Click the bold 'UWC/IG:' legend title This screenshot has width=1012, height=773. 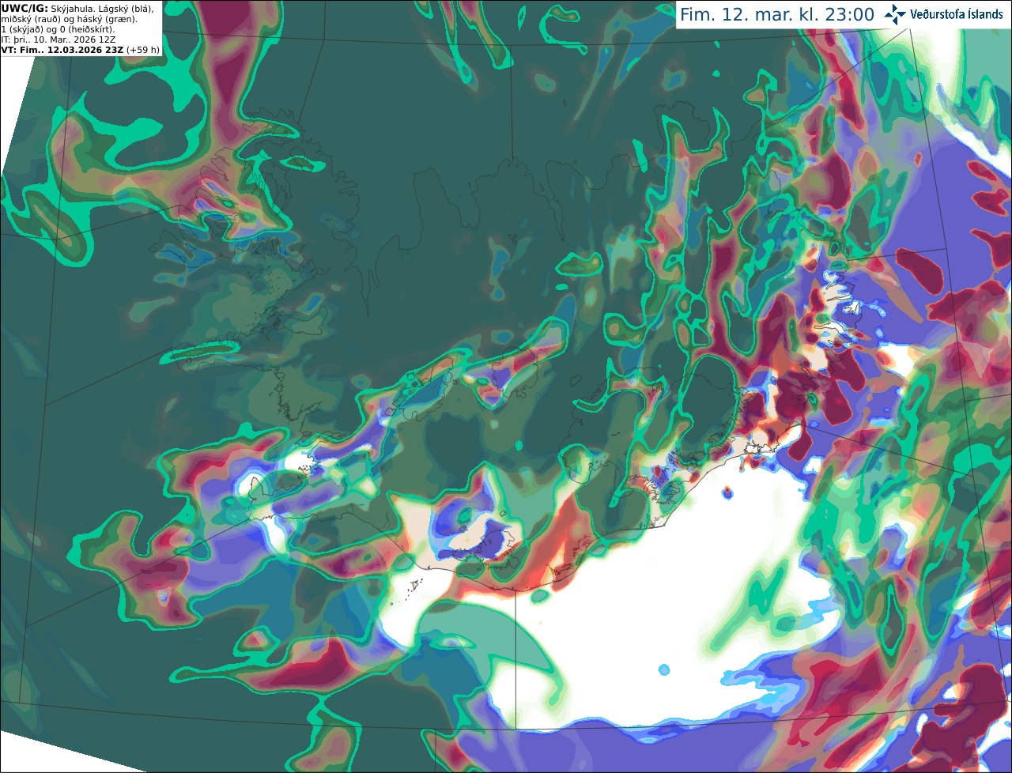pos(25,8)
